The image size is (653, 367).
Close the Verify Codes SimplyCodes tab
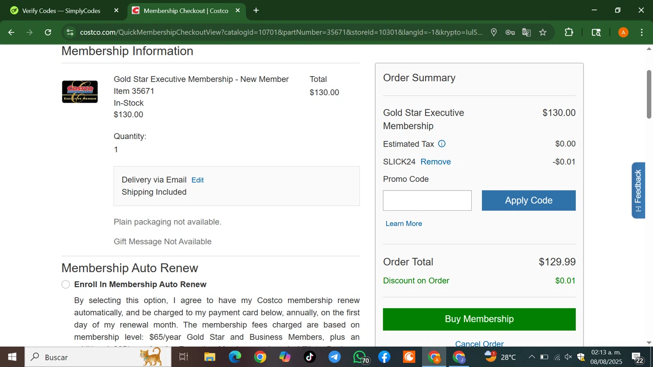click(116, 10)
